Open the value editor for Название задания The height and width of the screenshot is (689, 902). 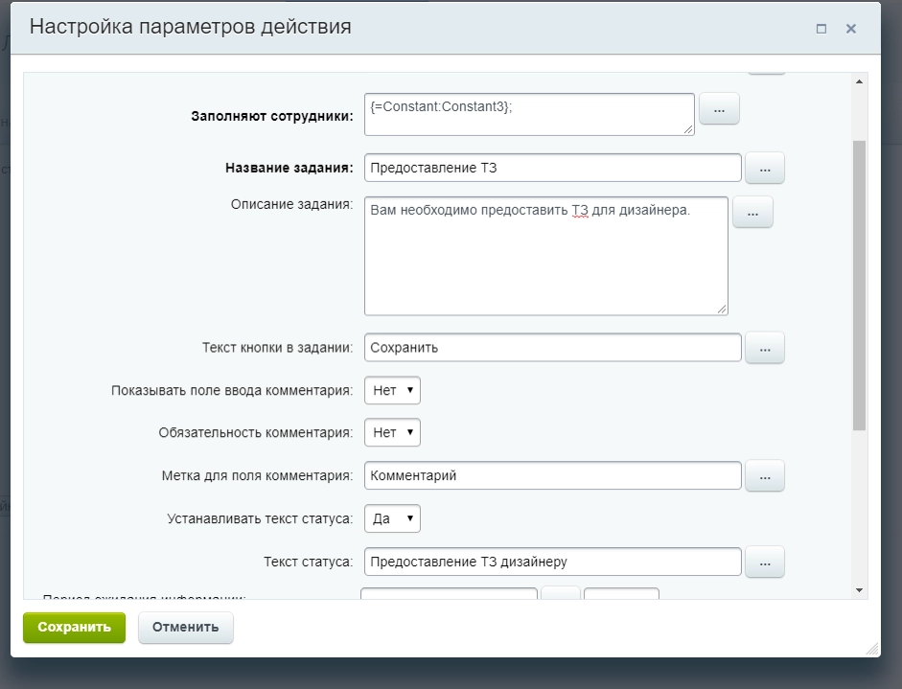coord(764,167)
